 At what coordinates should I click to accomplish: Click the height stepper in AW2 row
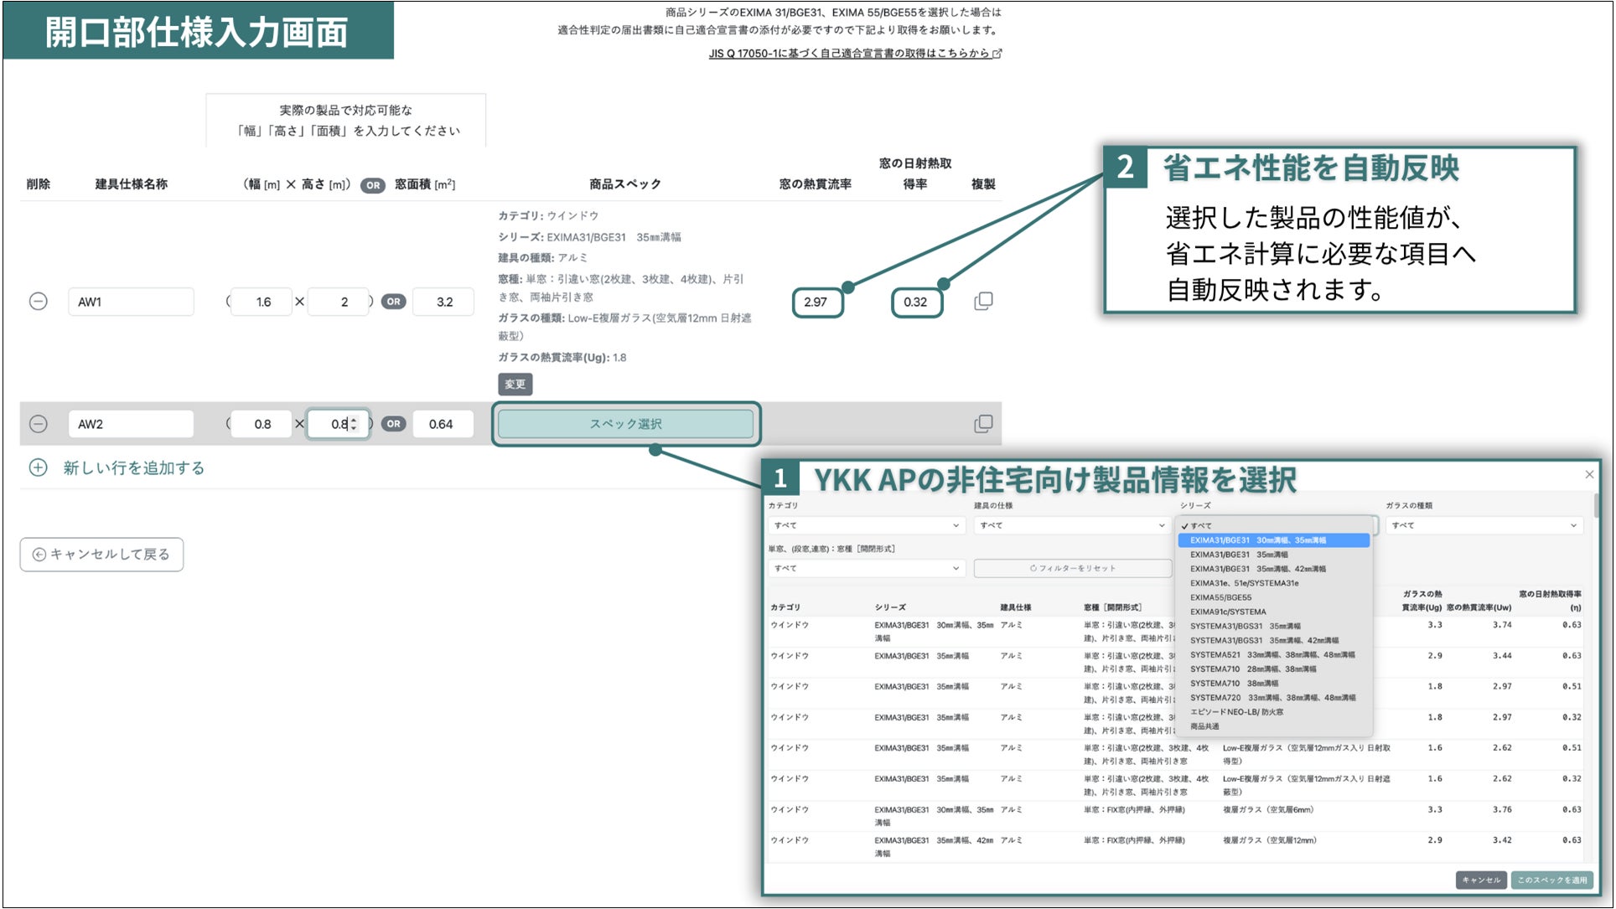click(354, 424)
